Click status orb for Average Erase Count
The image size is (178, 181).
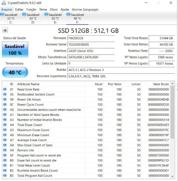(x=5, y=140)
